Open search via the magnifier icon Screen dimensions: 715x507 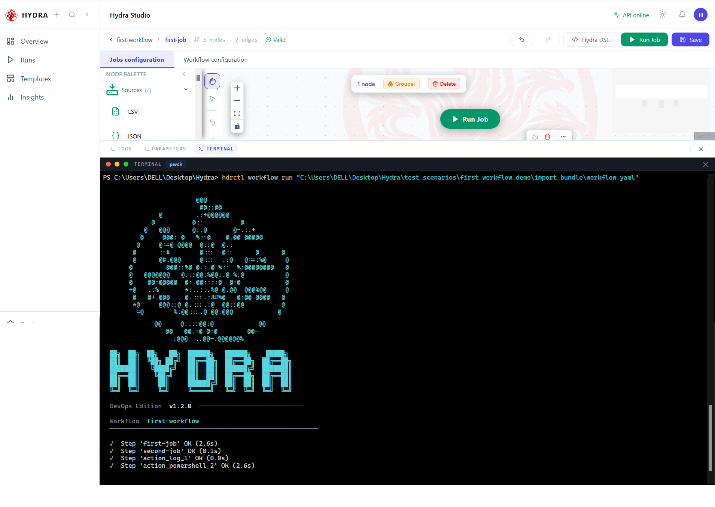72,15
